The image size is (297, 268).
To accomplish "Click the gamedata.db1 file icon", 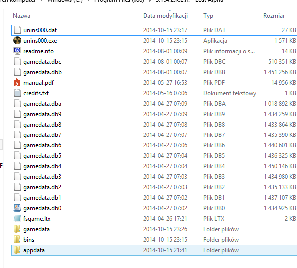I will (17, 198).
